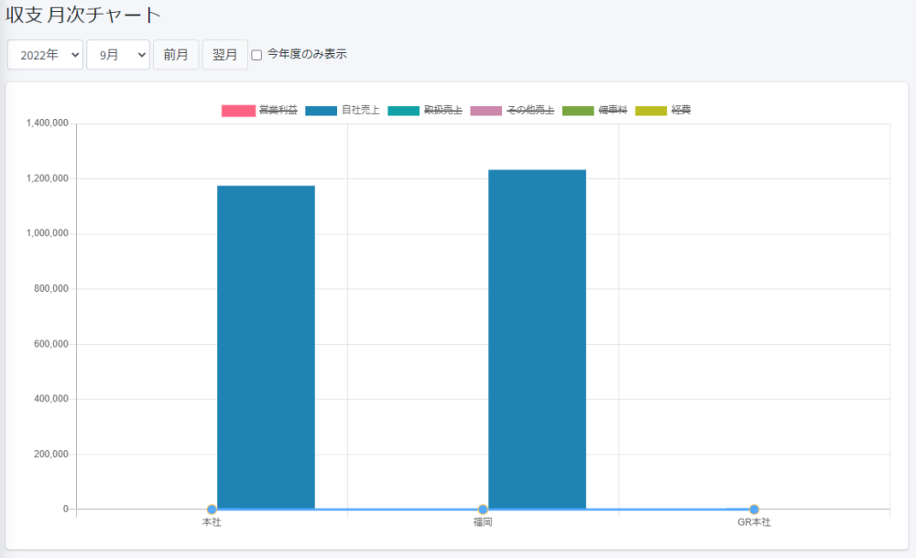
Task: Click the 福岡 line data point
Action: pyautogui.click(x=483, y=510)
